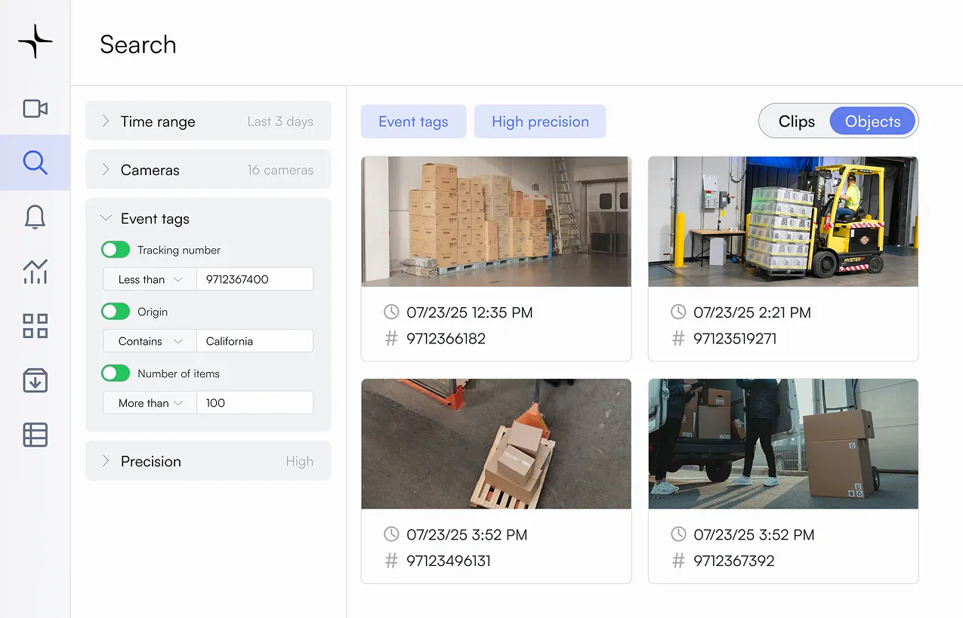Screen dimensions: 963x618
Task: Open the van loading boxes thumbnail
Action: tap(783, 444)
